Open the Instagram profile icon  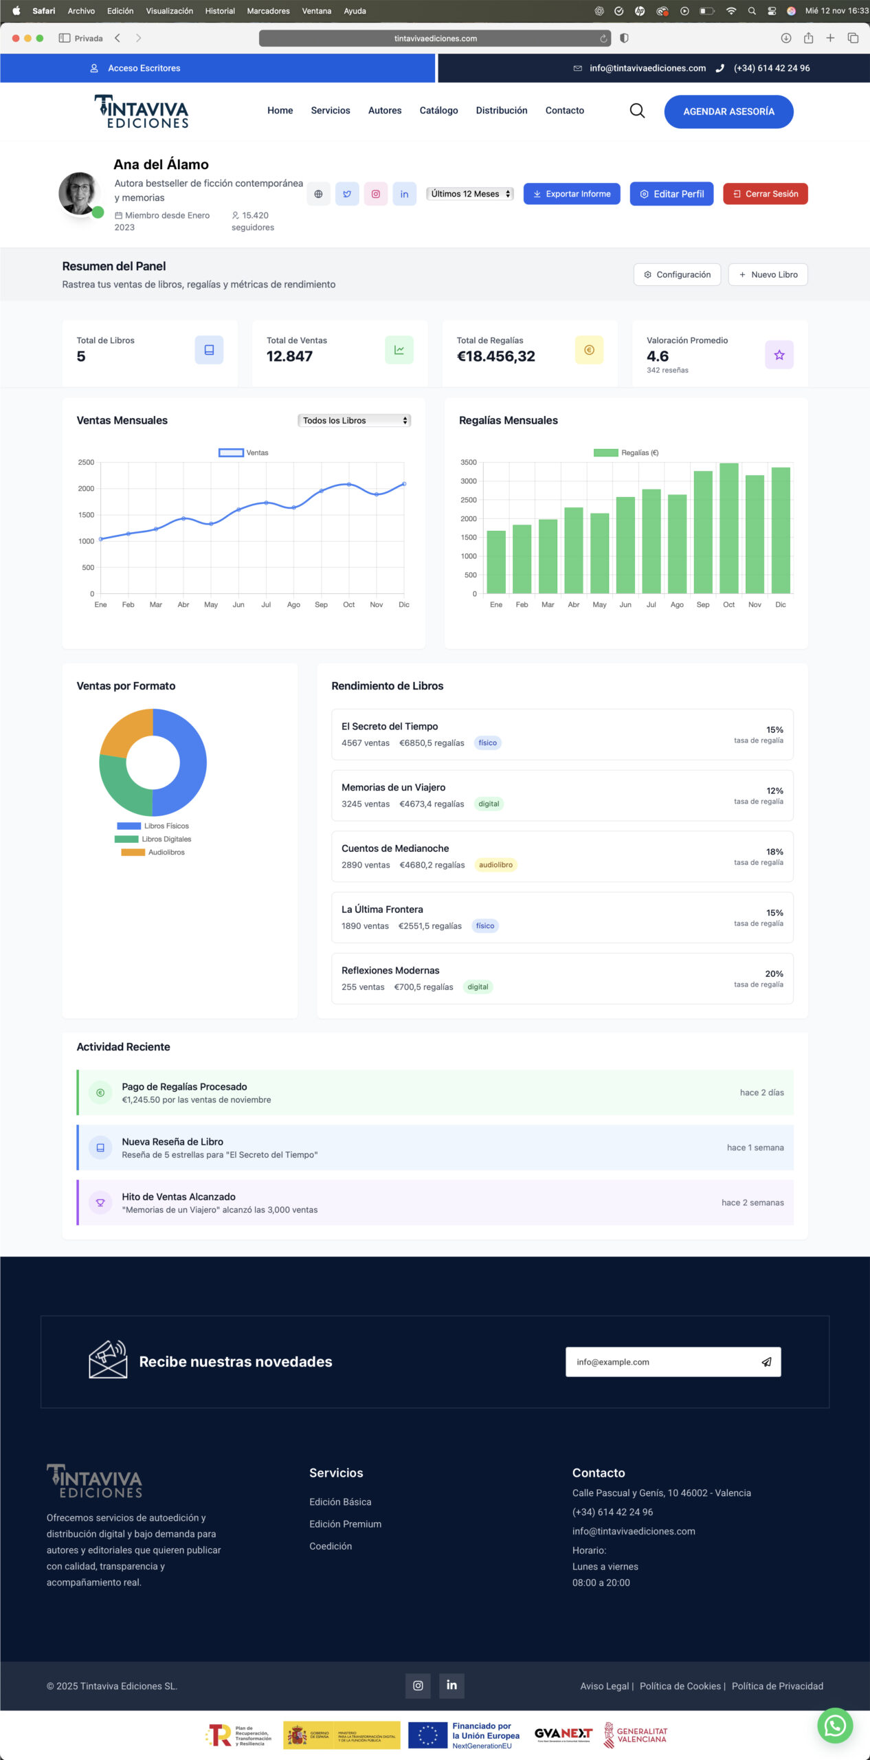pos(376,194)
